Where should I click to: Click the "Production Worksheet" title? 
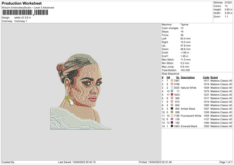[21, 3]
